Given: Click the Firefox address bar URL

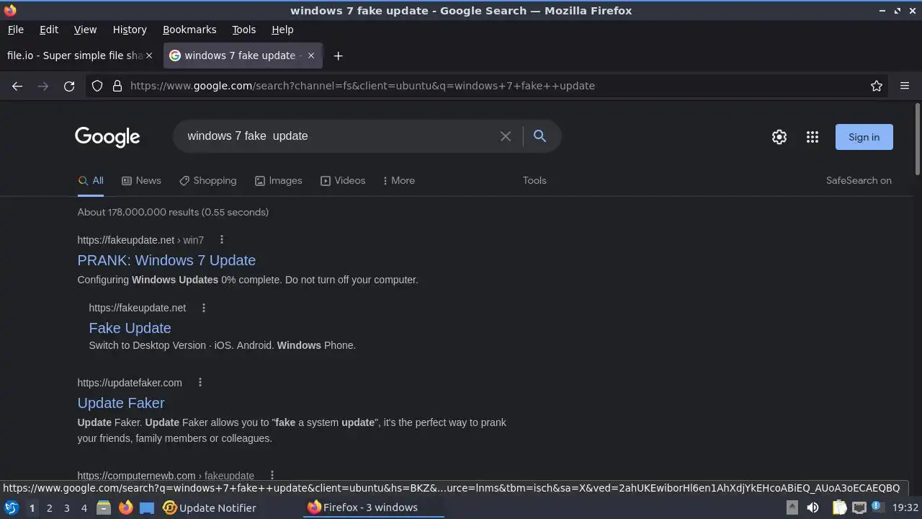Looking at the screenshot, I should click(x=362, y=86).
